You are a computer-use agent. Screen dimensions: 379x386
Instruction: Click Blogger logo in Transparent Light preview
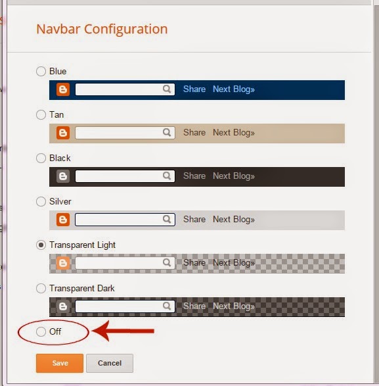point(63,263)
